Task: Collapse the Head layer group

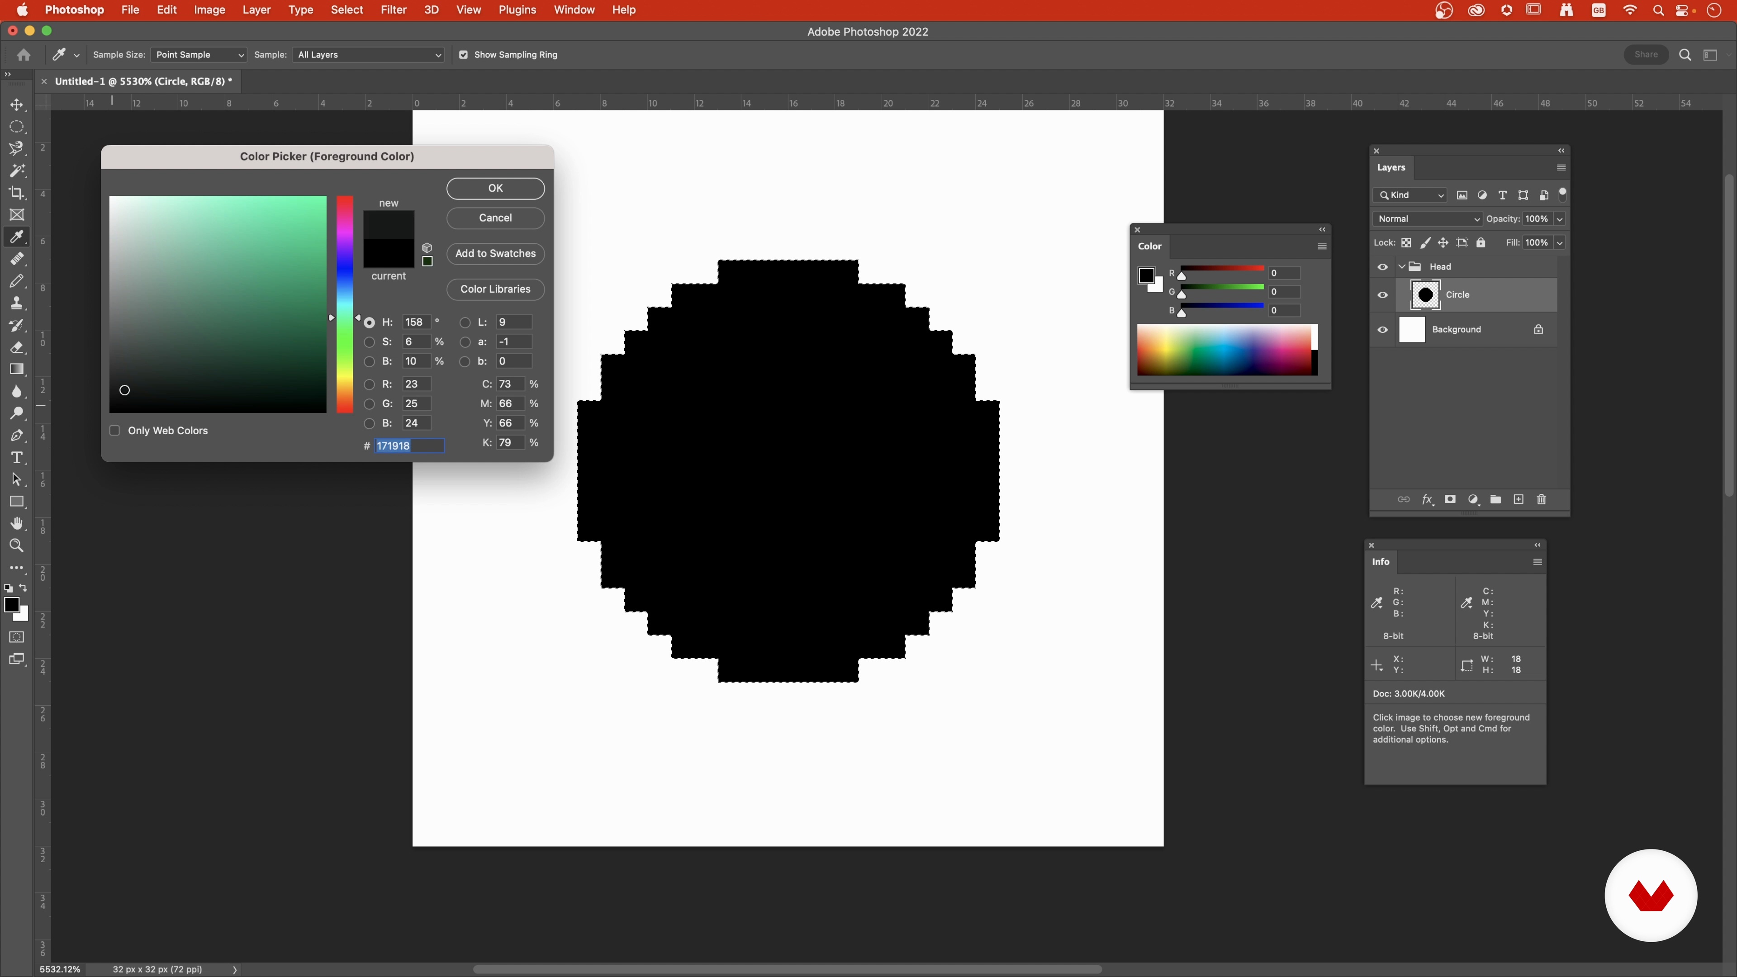Action: click(1402, 266)
